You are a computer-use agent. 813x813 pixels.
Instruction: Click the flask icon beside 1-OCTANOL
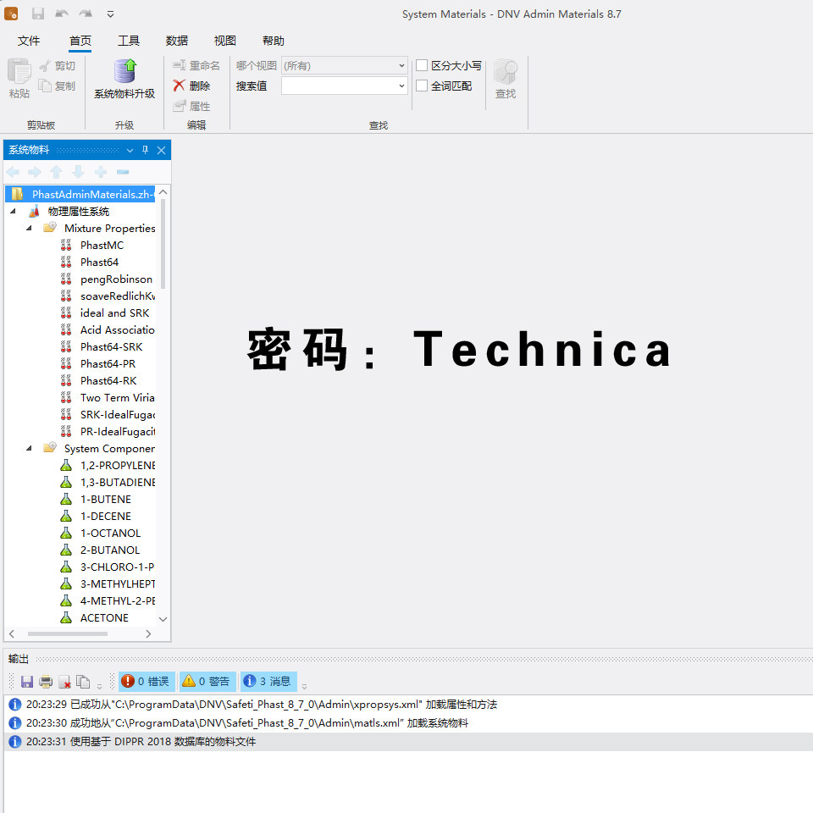click(x=66, y=533)
